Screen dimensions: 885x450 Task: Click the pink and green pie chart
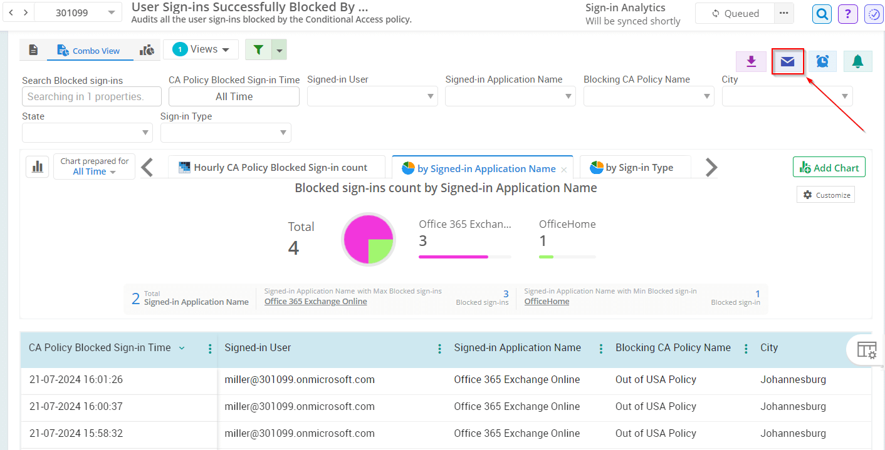tap(368, 239)
